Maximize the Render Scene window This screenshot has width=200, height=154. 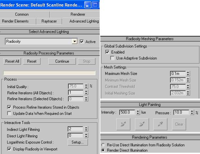tap(95, 5)
